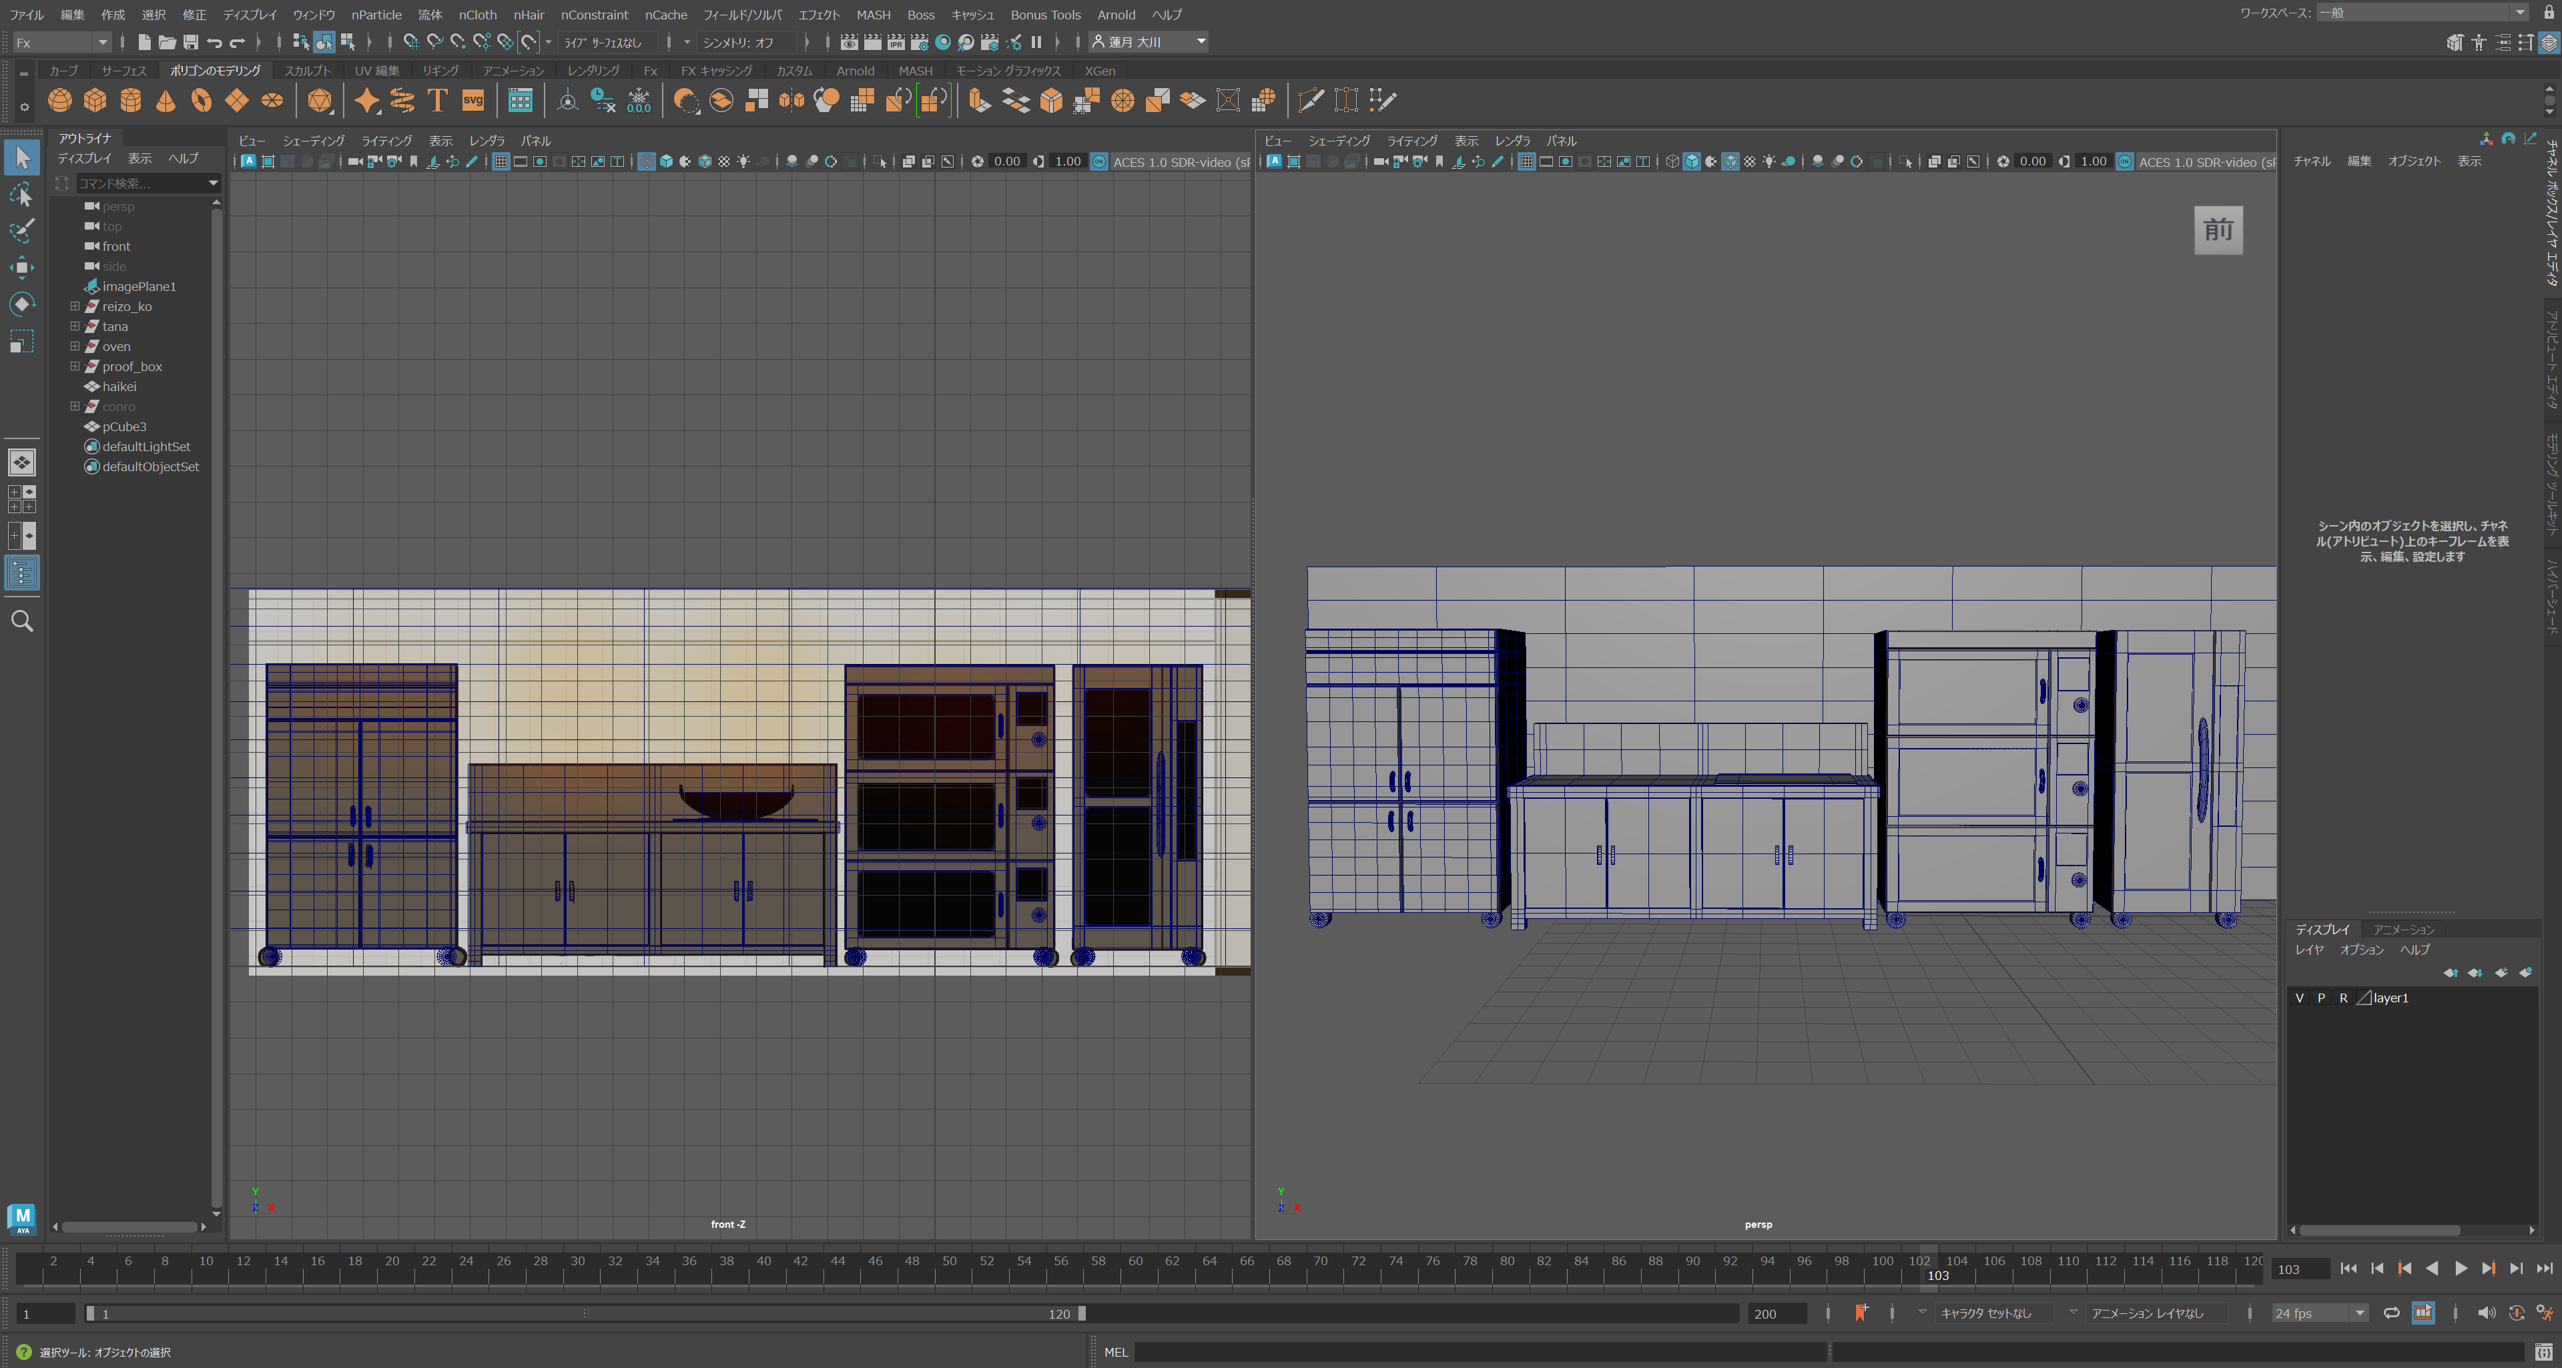The image size is (2562, 1368).
Task: Expand the reizo_ko group node
Action: (x=75, y=306)
